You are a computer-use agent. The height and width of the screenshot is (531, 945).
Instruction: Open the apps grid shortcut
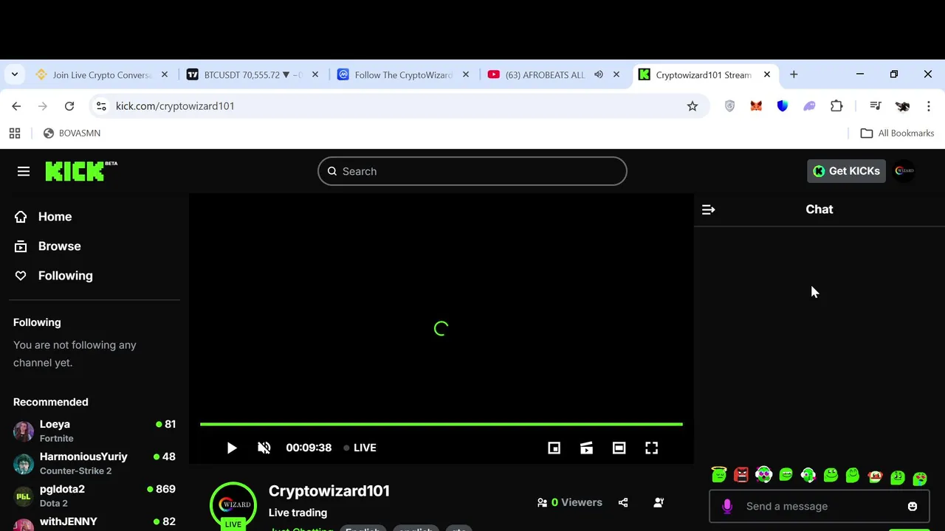pyautogui.click(x=15, y=133)
